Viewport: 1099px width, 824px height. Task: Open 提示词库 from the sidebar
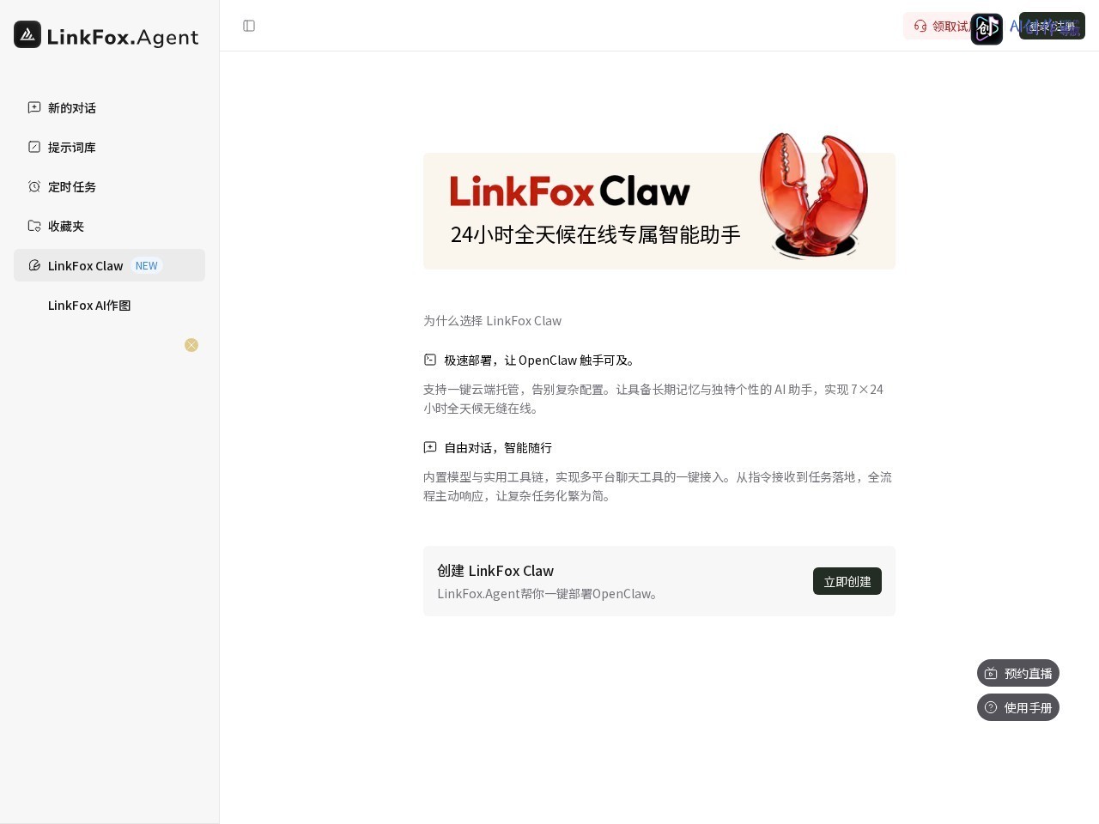pos(109,147)
